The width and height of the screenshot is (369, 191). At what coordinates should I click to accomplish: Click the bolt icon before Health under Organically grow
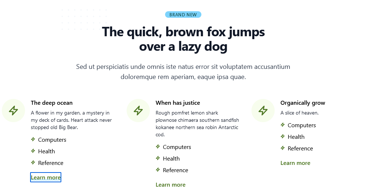tap(283, 136)
